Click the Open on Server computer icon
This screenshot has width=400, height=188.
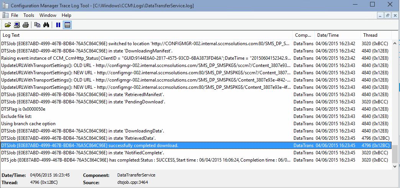tap(17, 25)
